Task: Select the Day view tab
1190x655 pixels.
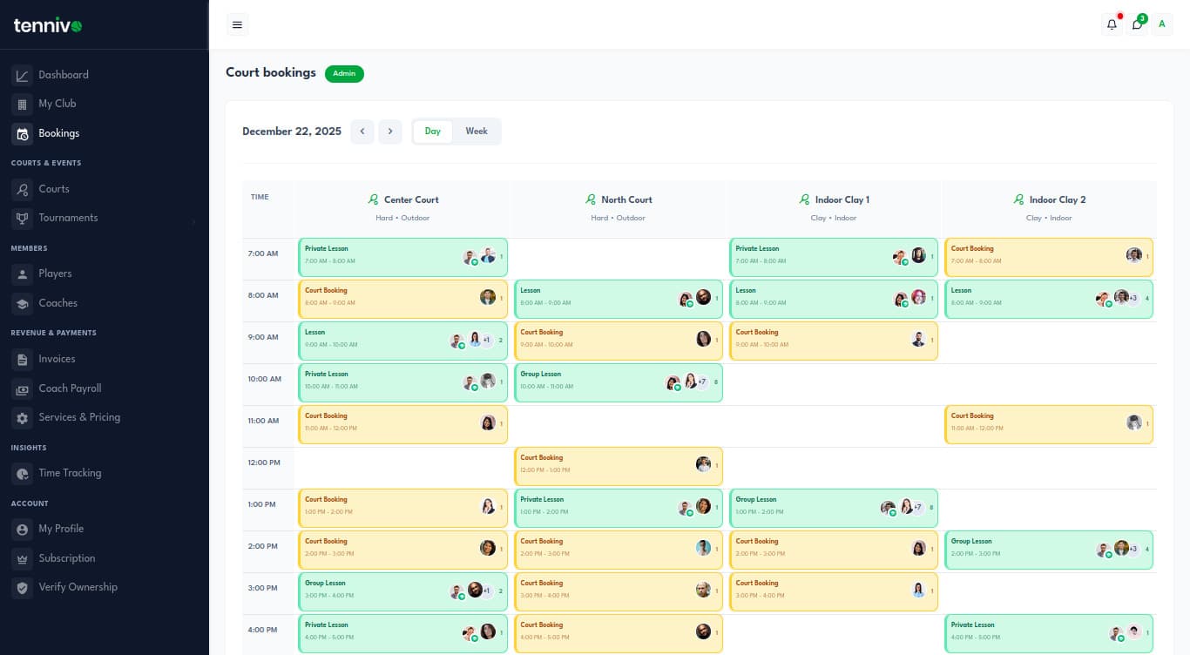Action: click(x=432, y=131)
